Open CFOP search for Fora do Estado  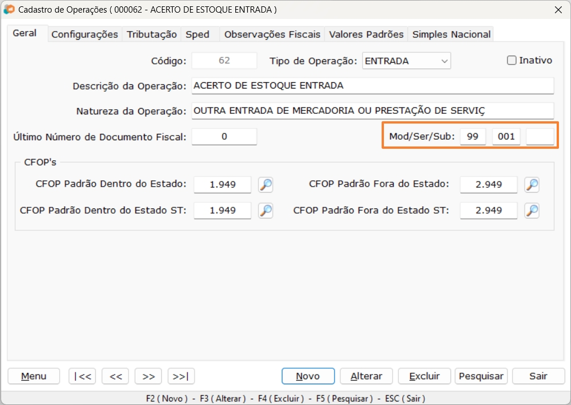point(531,184)
